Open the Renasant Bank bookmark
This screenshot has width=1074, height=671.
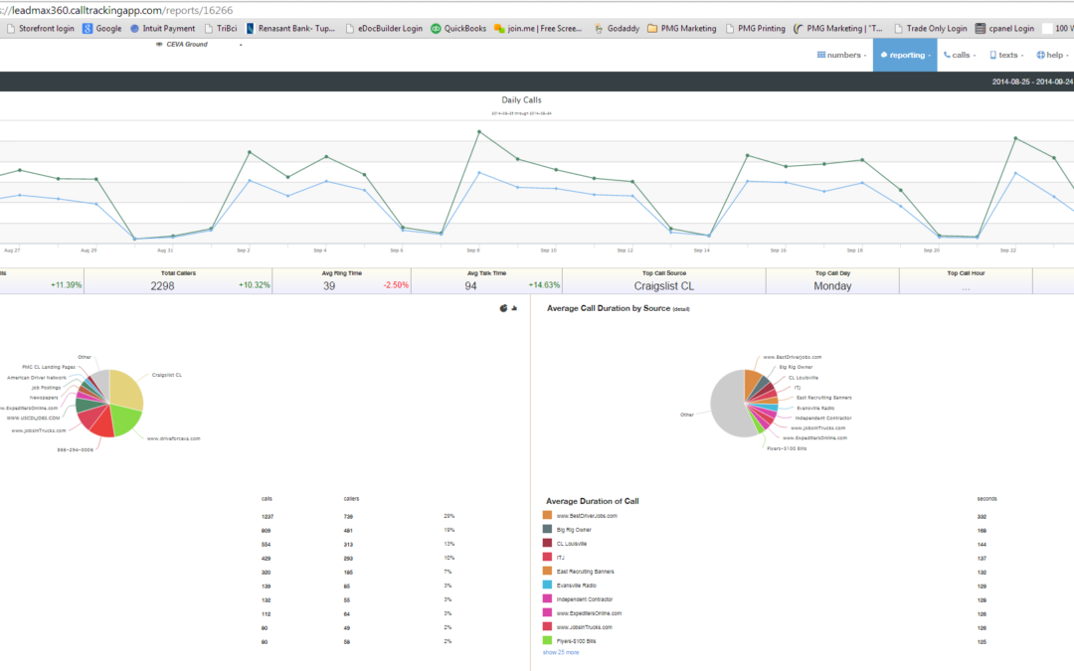[291, 29]
